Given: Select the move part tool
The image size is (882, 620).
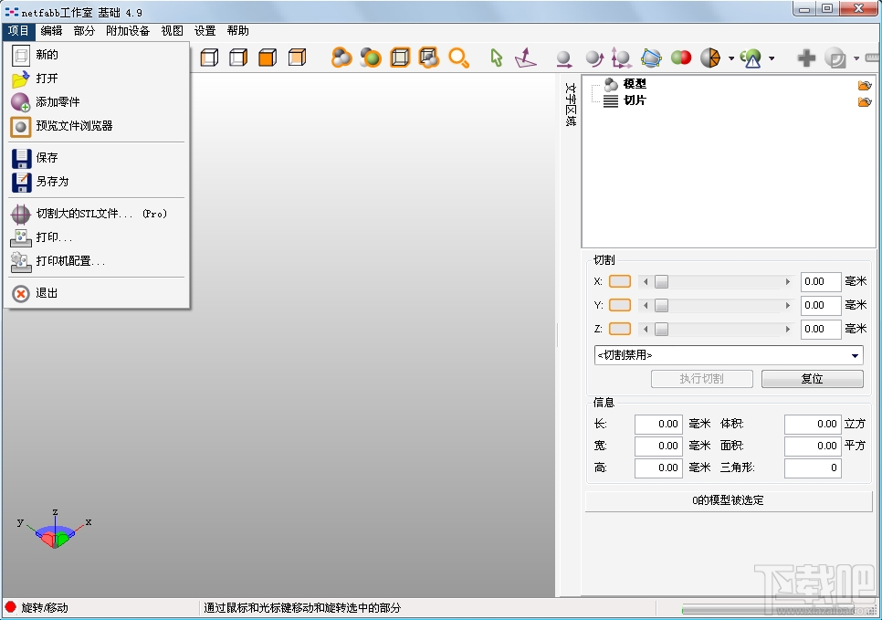Looking at the screenshot, I should point(564,57).
